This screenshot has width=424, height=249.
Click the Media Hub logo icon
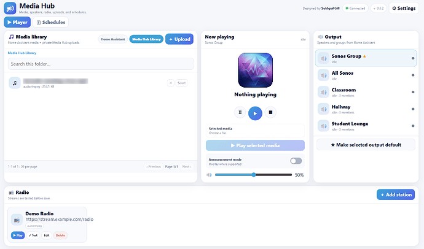(x=10, y=9)
